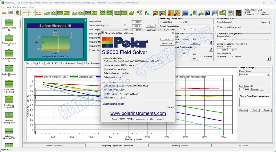The image size is (276, 152).
Task: Select Surface Microstrip 2B structure
Action: [9, 40]
